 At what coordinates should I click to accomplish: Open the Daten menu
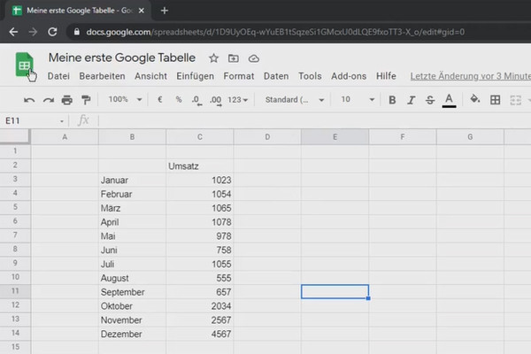pyautogui.click(x=276, y=77)
